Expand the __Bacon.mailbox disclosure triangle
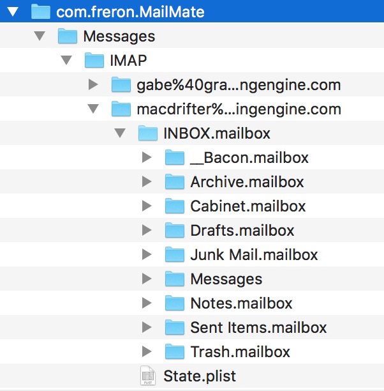Viewport: 384px width, 391px height. [x=147, y=157]
